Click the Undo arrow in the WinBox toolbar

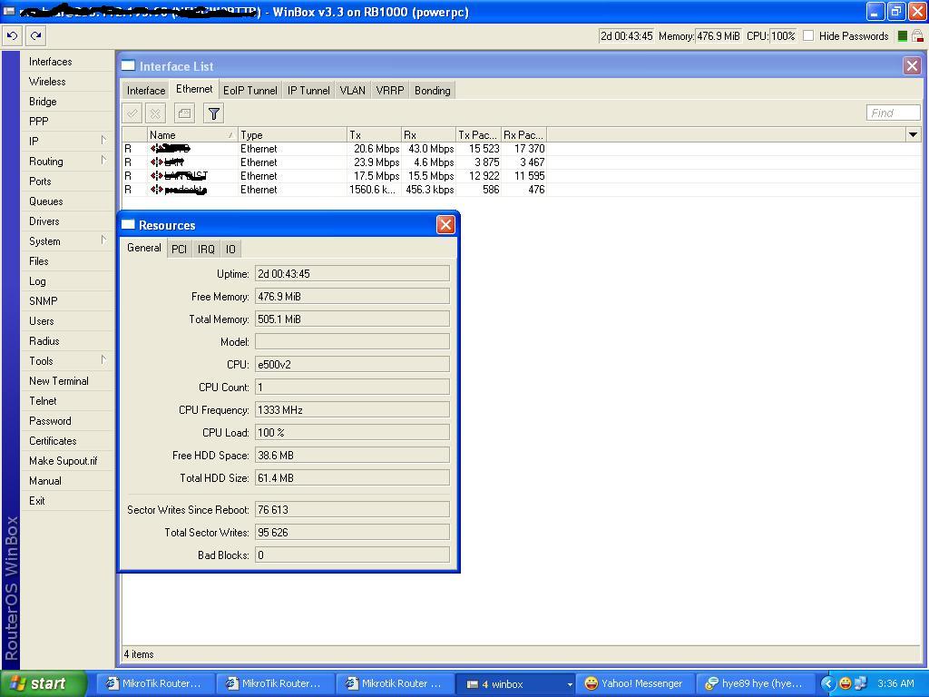point(11,35)
